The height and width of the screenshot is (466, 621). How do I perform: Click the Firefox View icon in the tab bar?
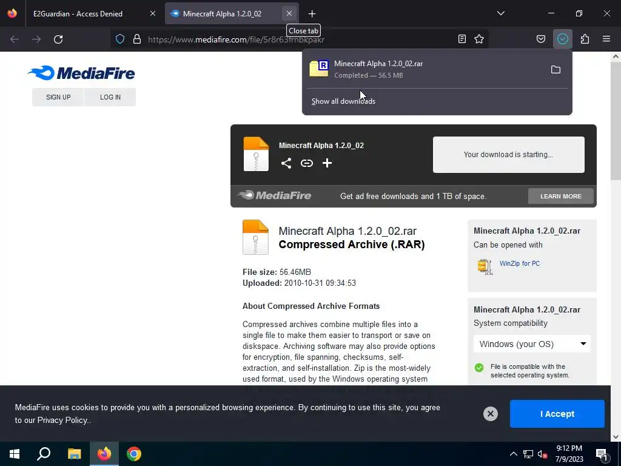click(x=12, y=13)
